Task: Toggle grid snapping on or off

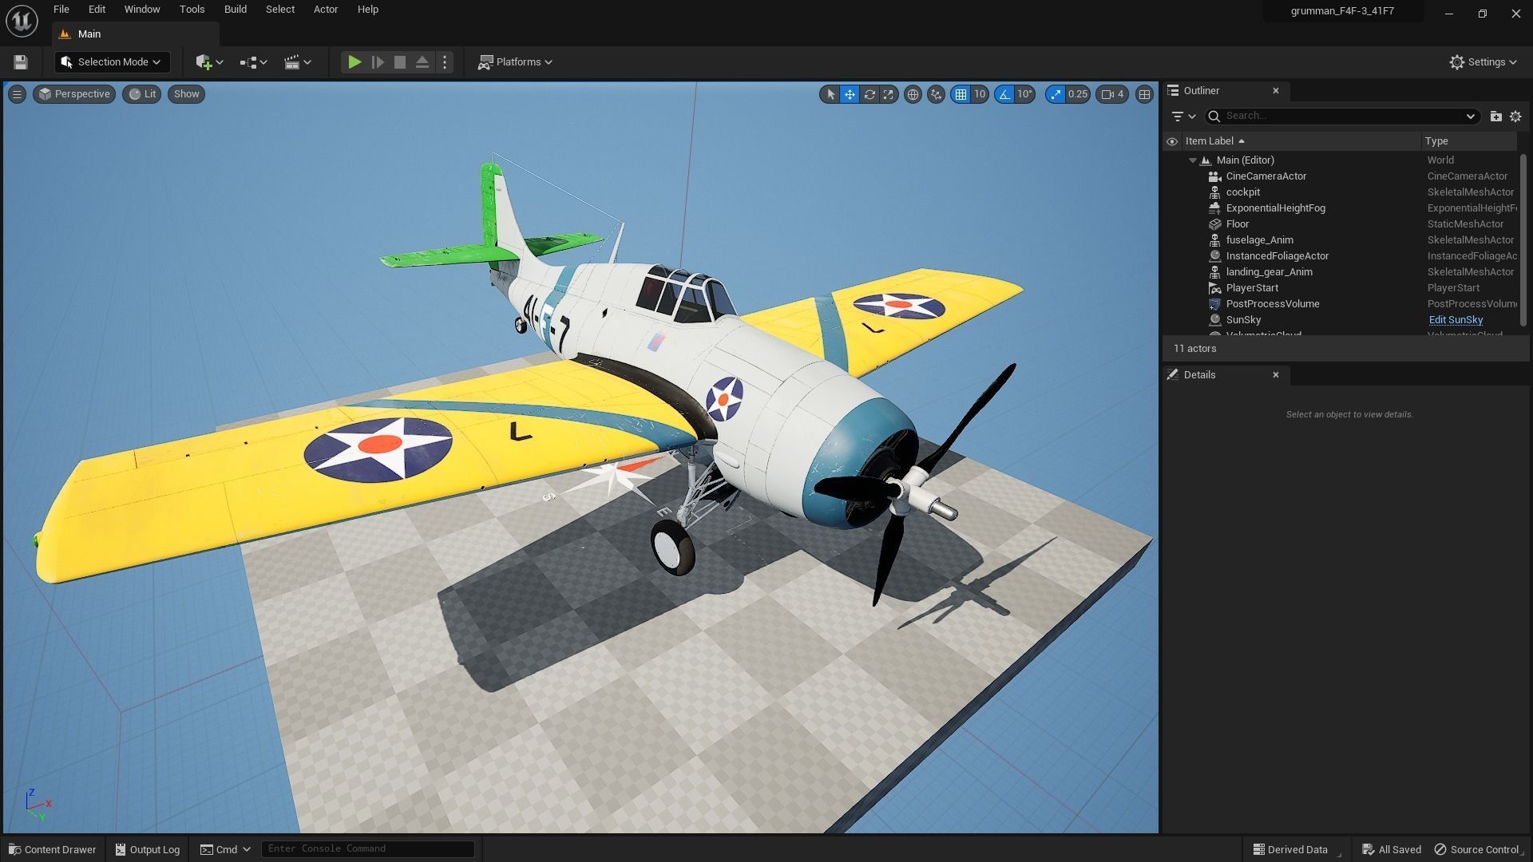Action: click(961, 94)
